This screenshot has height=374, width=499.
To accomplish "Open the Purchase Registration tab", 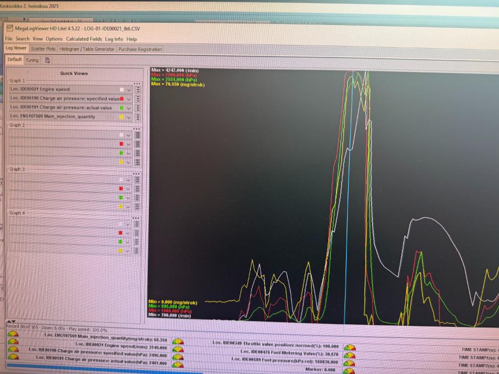I will click(x=140, y=49).
